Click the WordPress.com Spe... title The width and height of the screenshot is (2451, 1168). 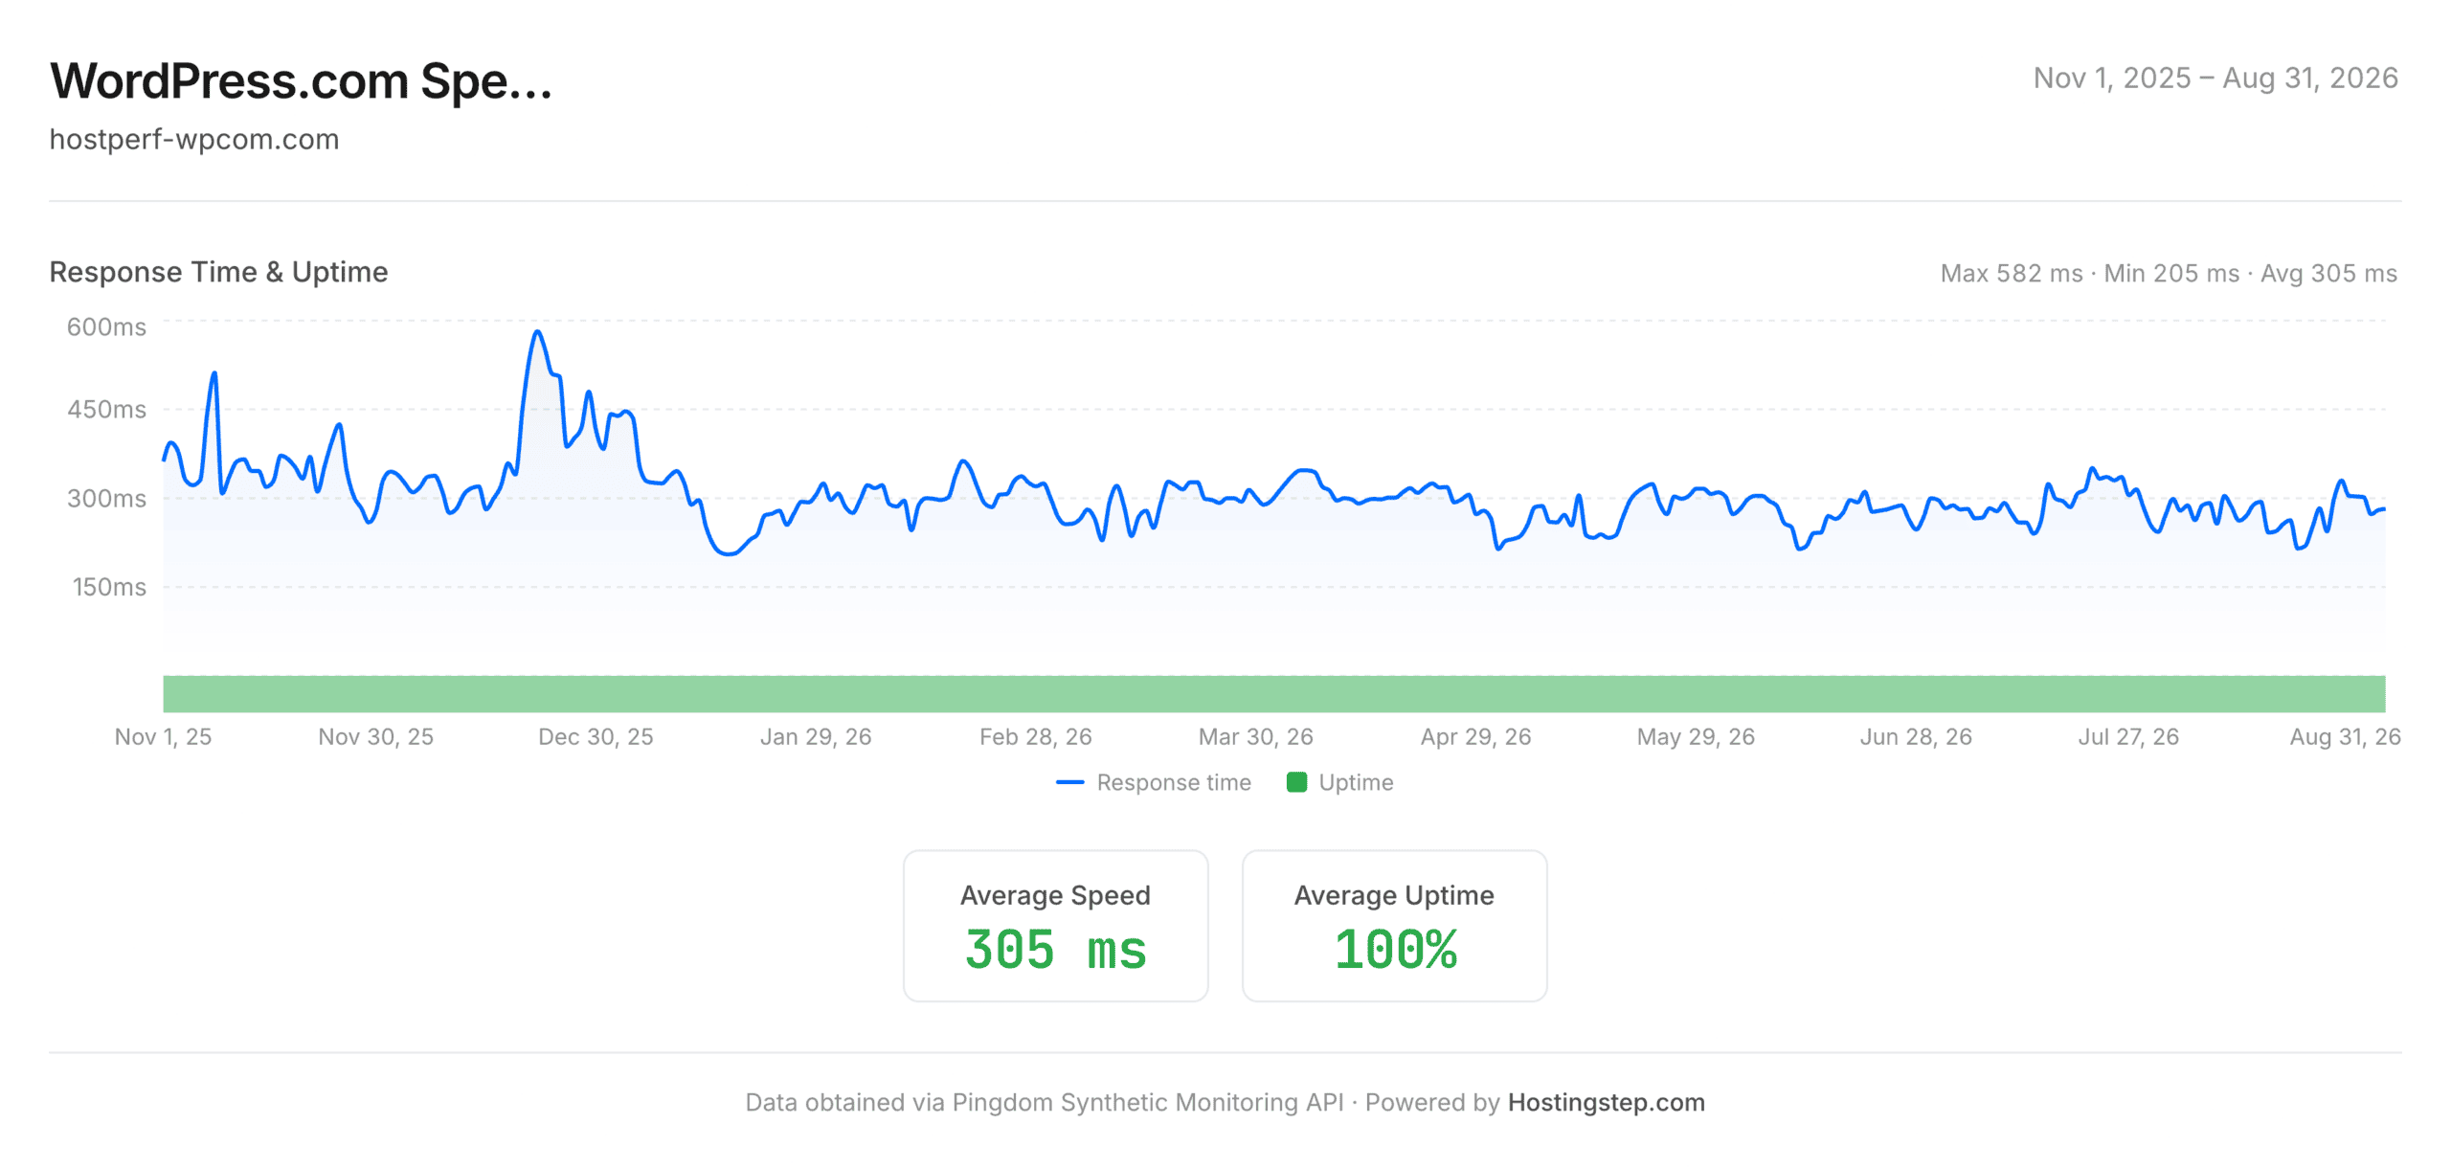[302, 80]
